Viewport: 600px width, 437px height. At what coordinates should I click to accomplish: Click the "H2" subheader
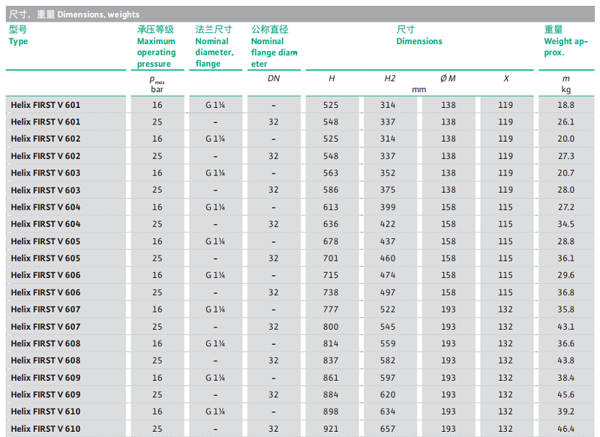point(389,79)
